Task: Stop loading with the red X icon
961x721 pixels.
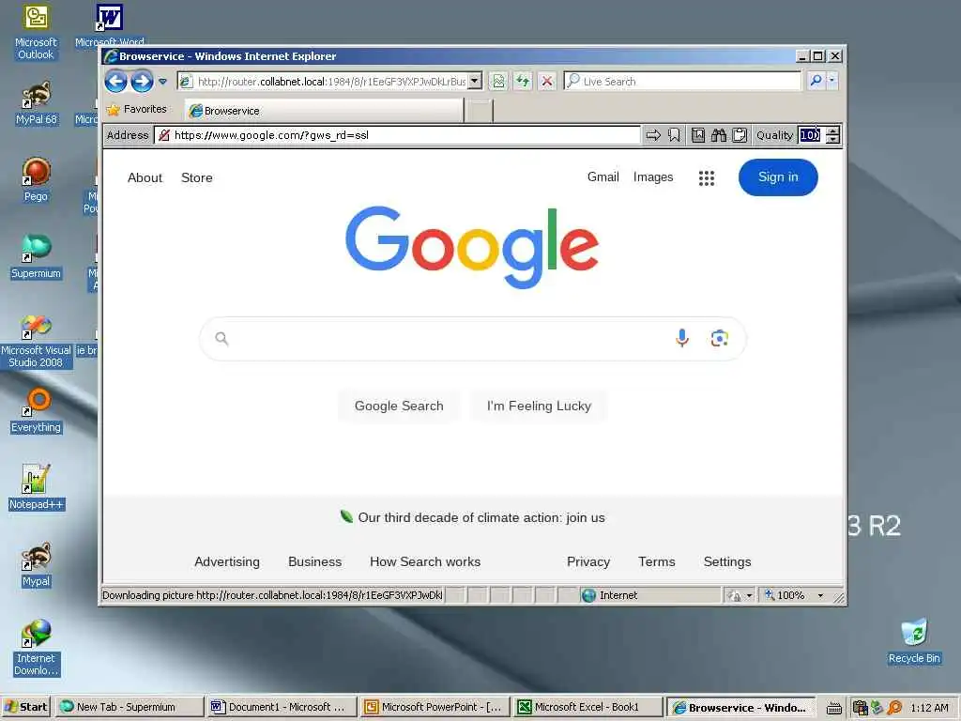Action: coord(547,81)
